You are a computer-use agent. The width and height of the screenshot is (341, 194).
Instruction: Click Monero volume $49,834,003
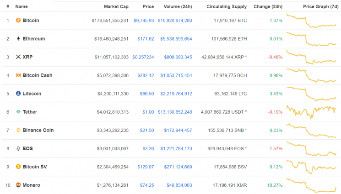179,185
